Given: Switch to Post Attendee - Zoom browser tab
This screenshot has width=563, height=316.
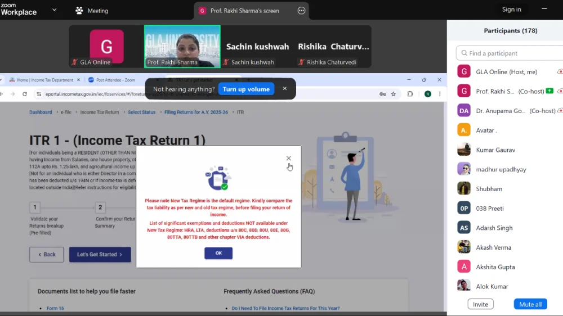Looking at the screenshot, I should pyautogui.click(x=111, y=80).
